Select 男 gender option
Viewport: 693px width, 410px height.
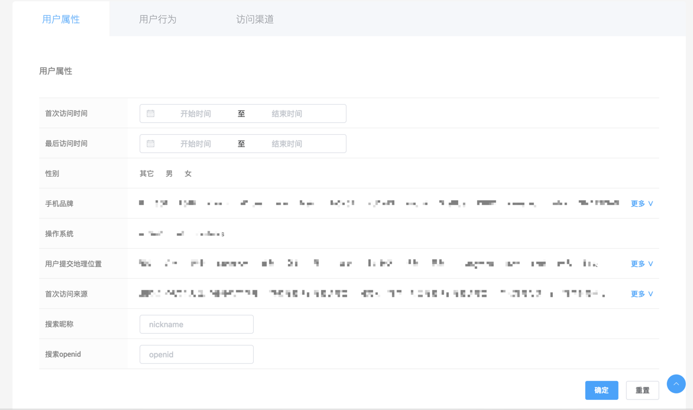pyautogui.click(x=169, y=174)
